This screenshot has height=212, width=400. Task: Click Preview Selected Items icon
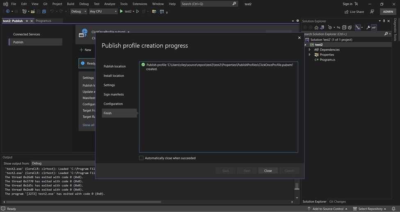click(374, 27)
